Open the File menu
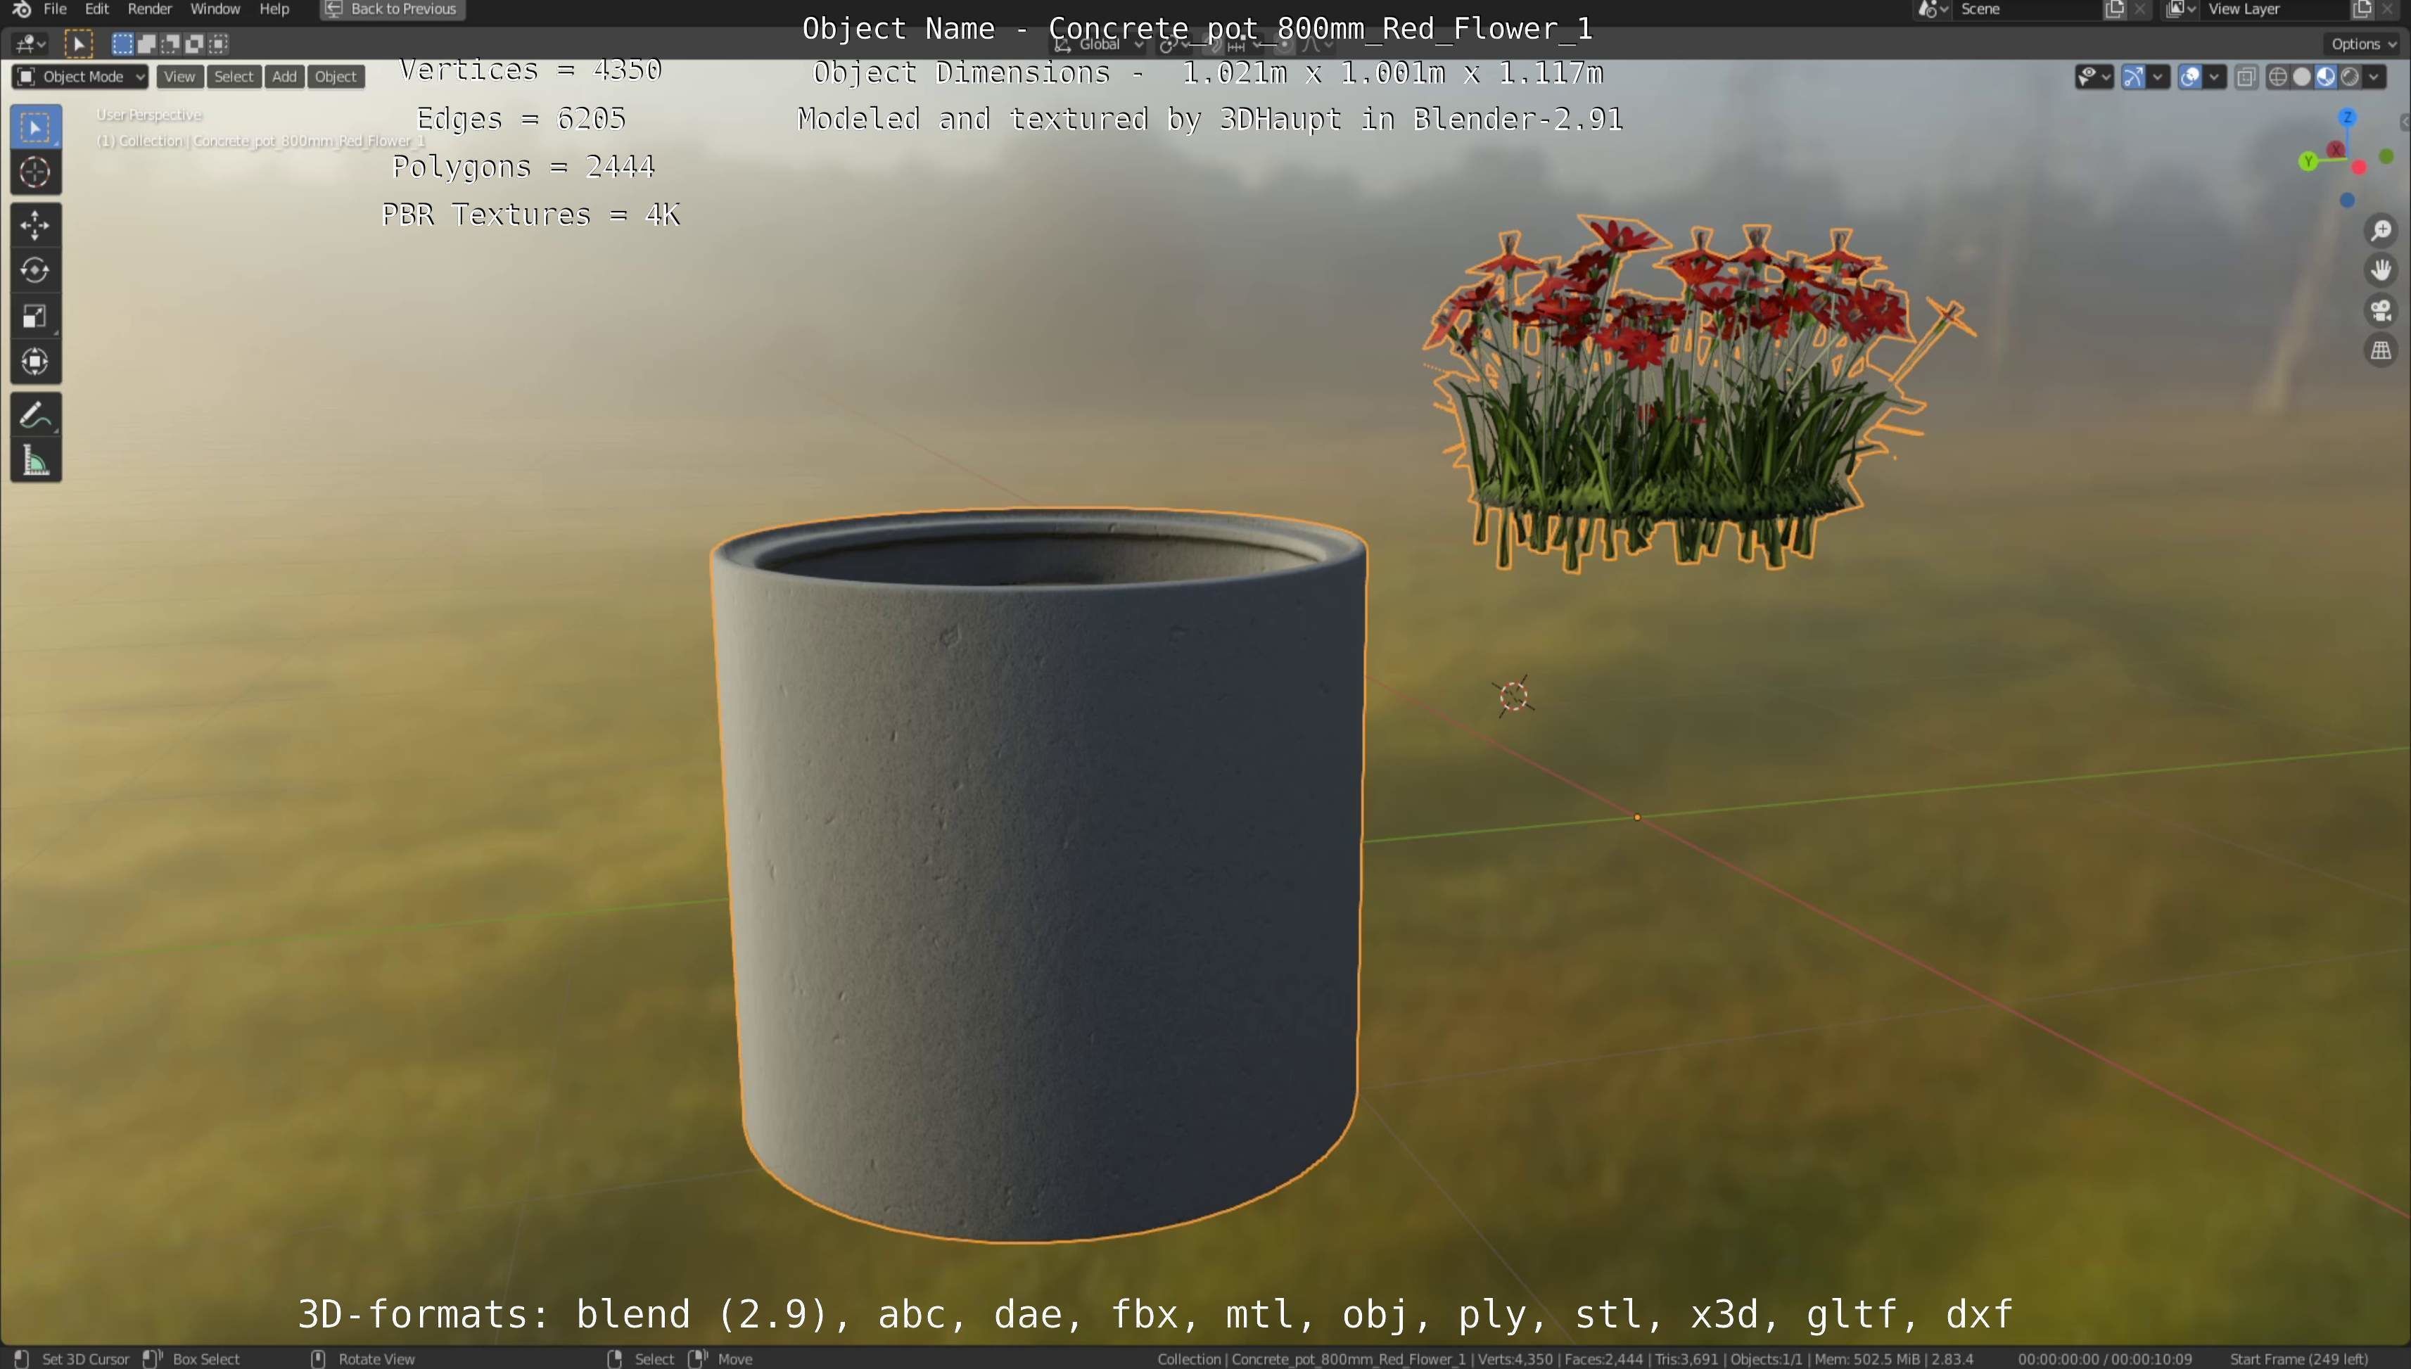 point(56,8)
